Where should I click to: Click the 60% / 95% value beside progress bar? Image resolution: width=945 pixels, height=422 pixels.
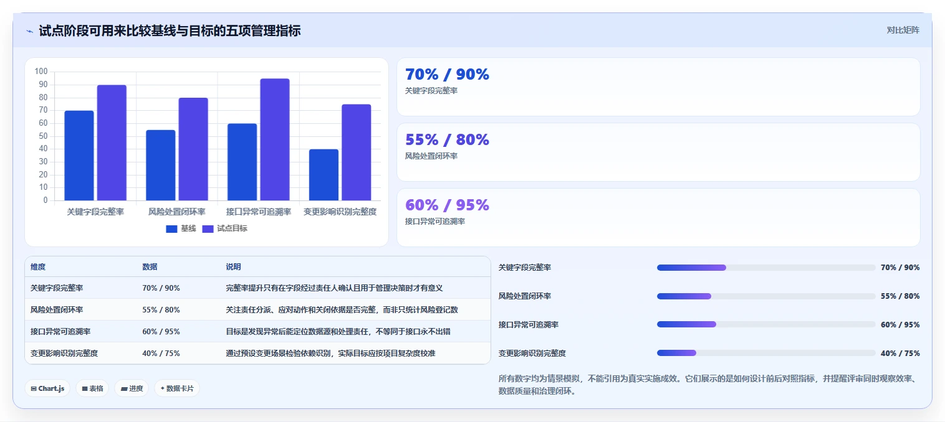point(900,325)
